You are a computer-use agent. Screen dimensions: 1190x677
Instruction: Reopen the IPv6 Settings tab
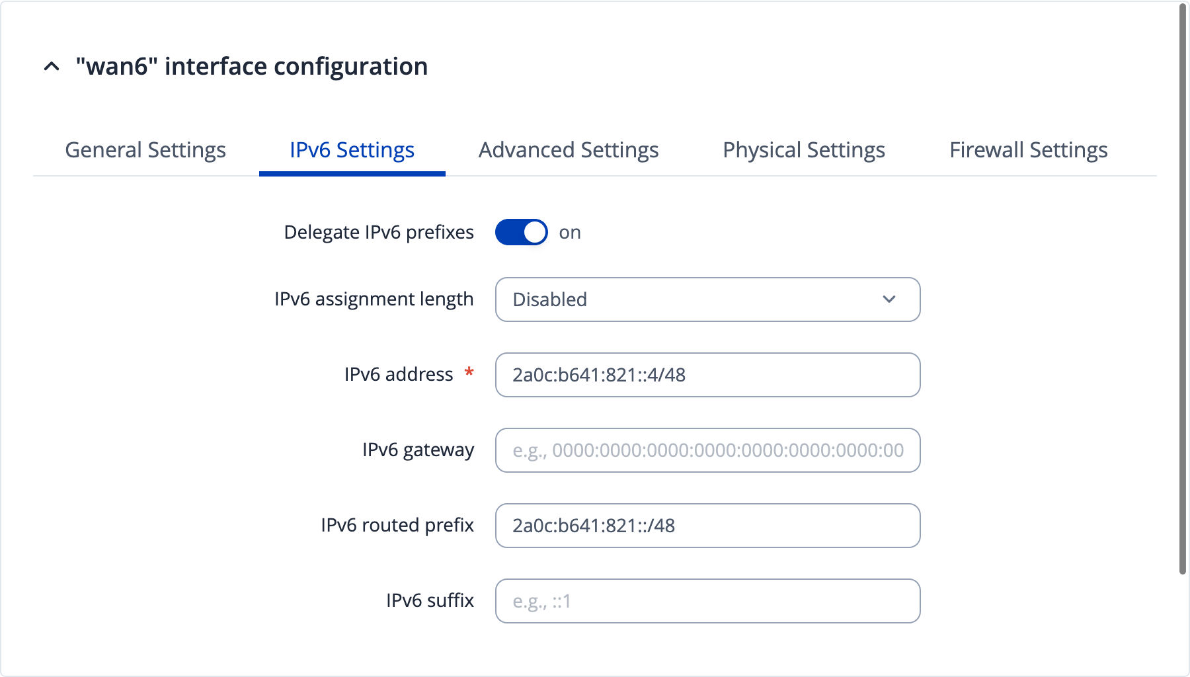[x=352, y=150]
